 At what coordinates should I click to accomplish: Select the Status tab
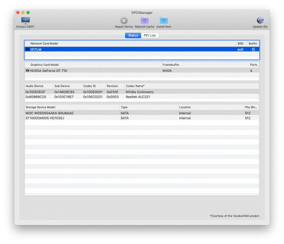(x=133, y=36)
